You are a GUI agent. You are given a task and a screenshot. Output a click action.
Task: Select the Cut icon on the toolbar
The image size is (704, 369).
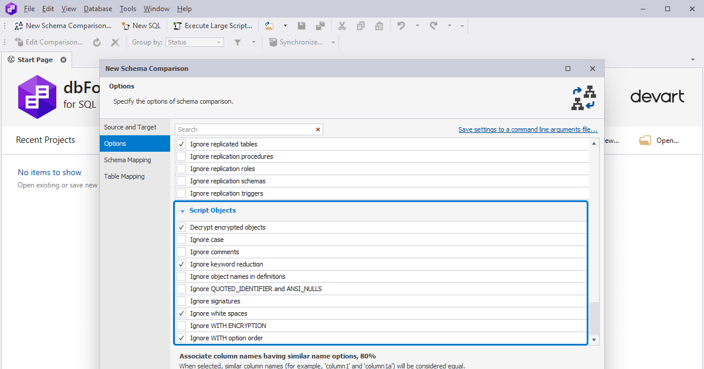coord(342,25)
